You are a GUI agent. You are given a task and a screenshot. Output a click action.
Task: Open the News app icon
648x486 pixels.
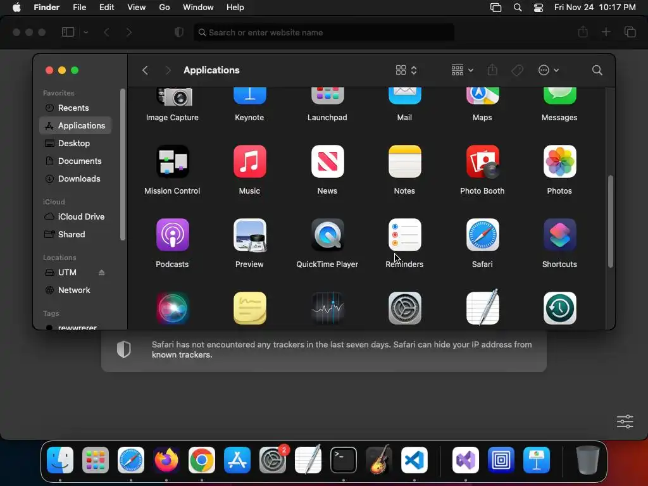pos(327,161)
